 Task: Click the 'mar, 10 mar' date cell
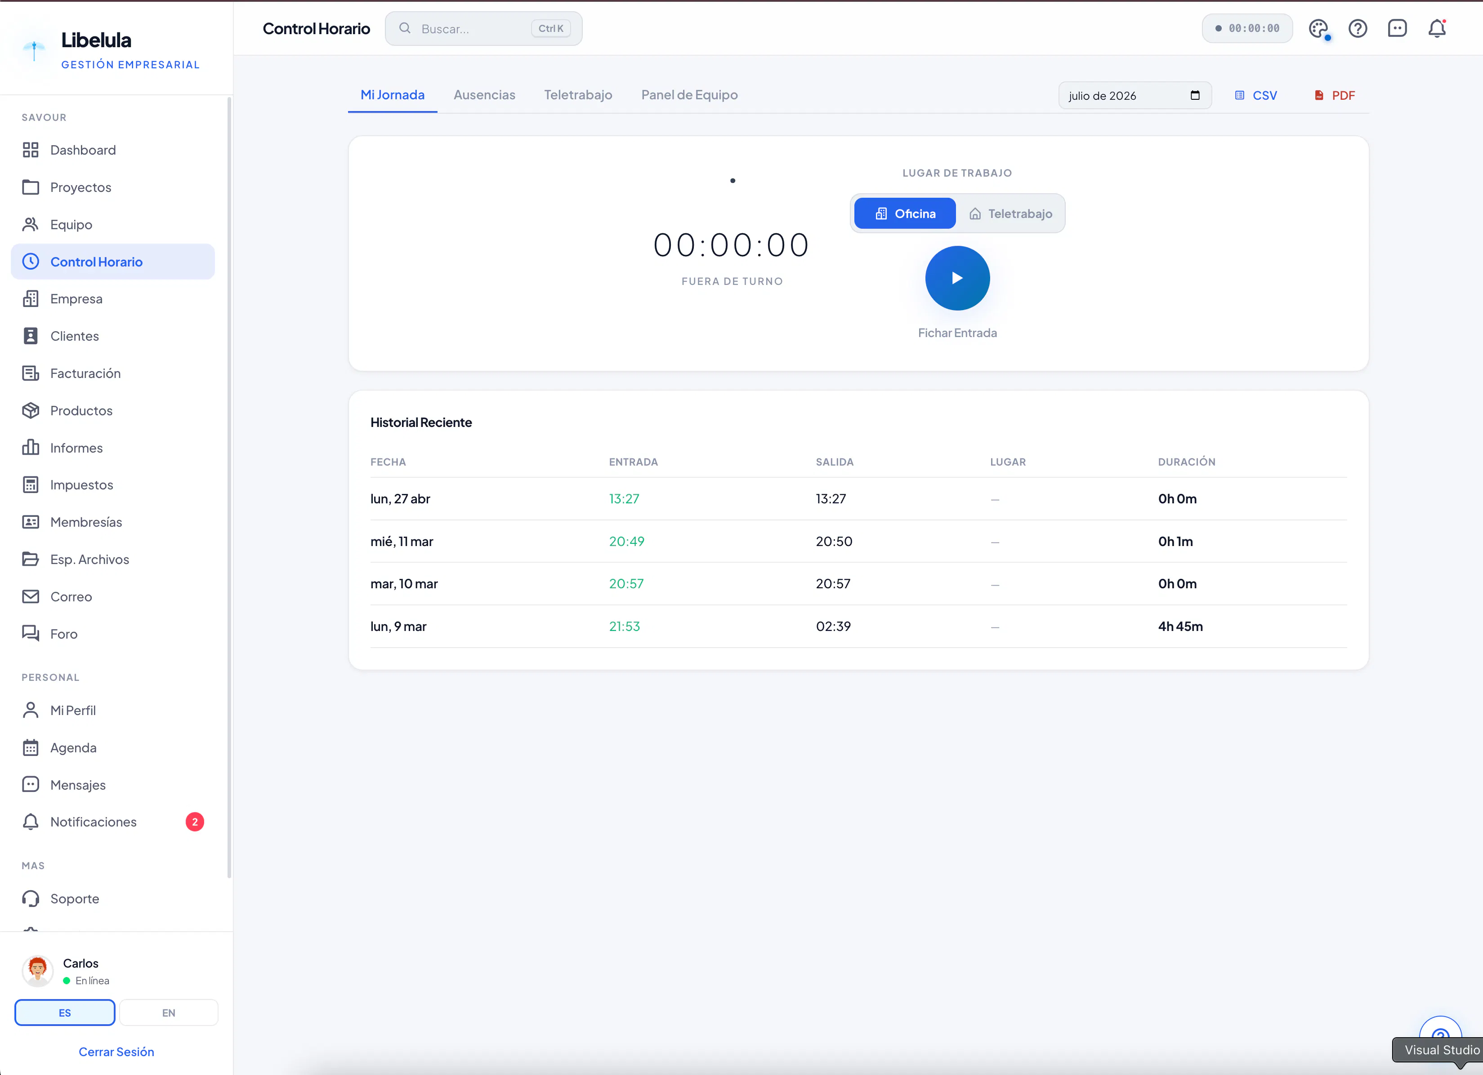pyautogui.click(x=404, y=584)
